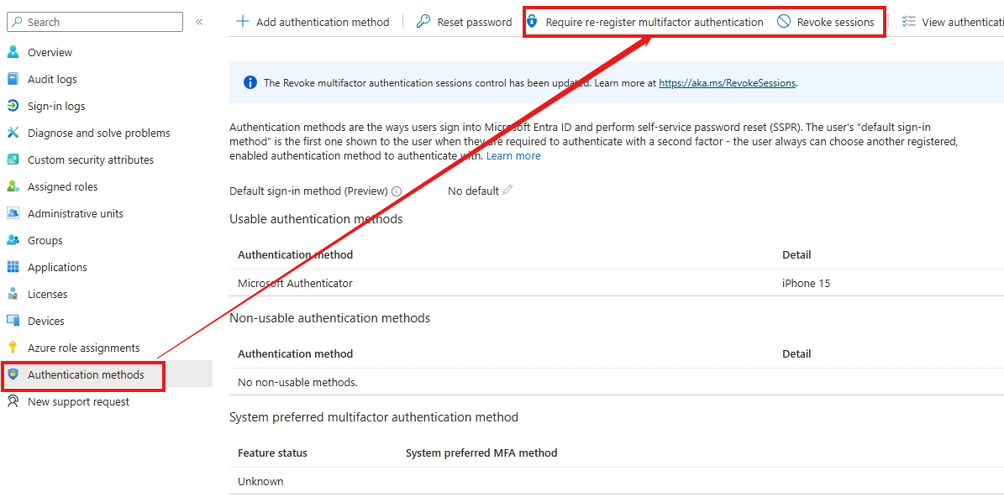Click the Custom security attributes icon
Viewport: 1004px width, 497px height.
13,160
